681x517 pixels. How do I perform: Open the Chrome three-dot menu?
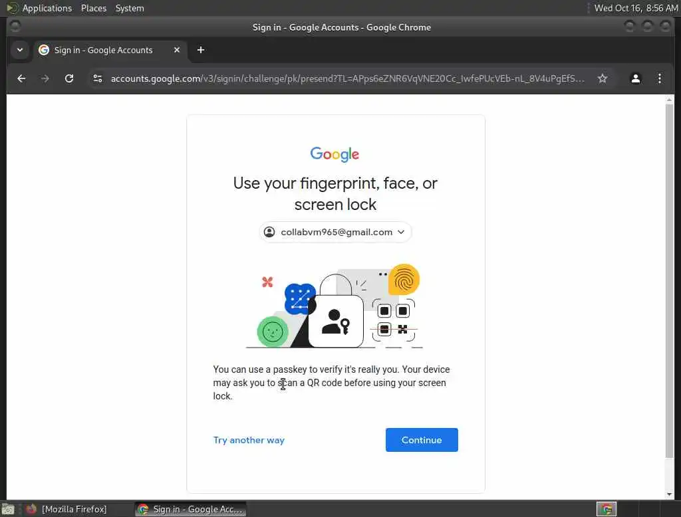click(659, 78)
